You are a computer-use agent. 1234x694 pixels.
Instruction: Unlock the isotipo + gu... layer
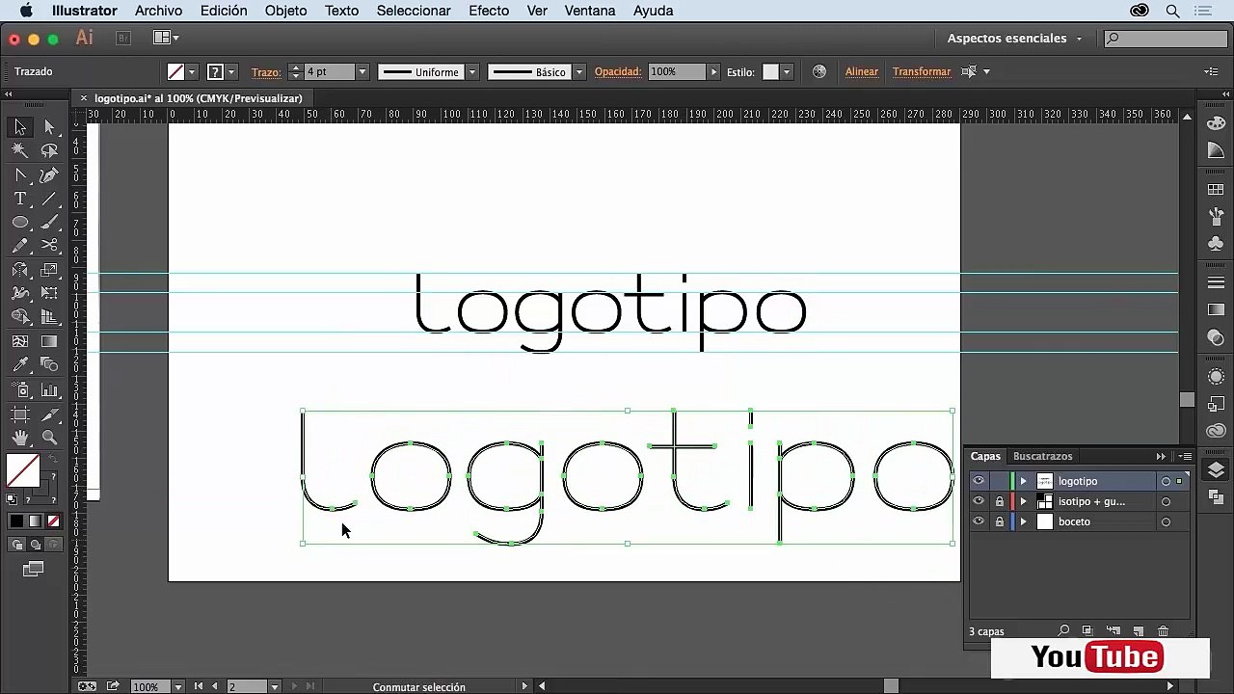1000,501
